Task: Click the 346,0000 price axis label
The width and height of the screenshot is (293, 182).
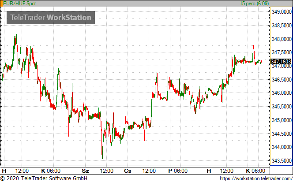Action: click(282, 93)
